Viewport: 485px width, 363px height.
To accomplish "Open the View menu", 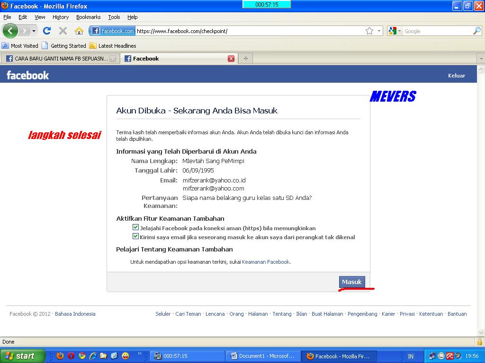I will click(x=40, y=17).
